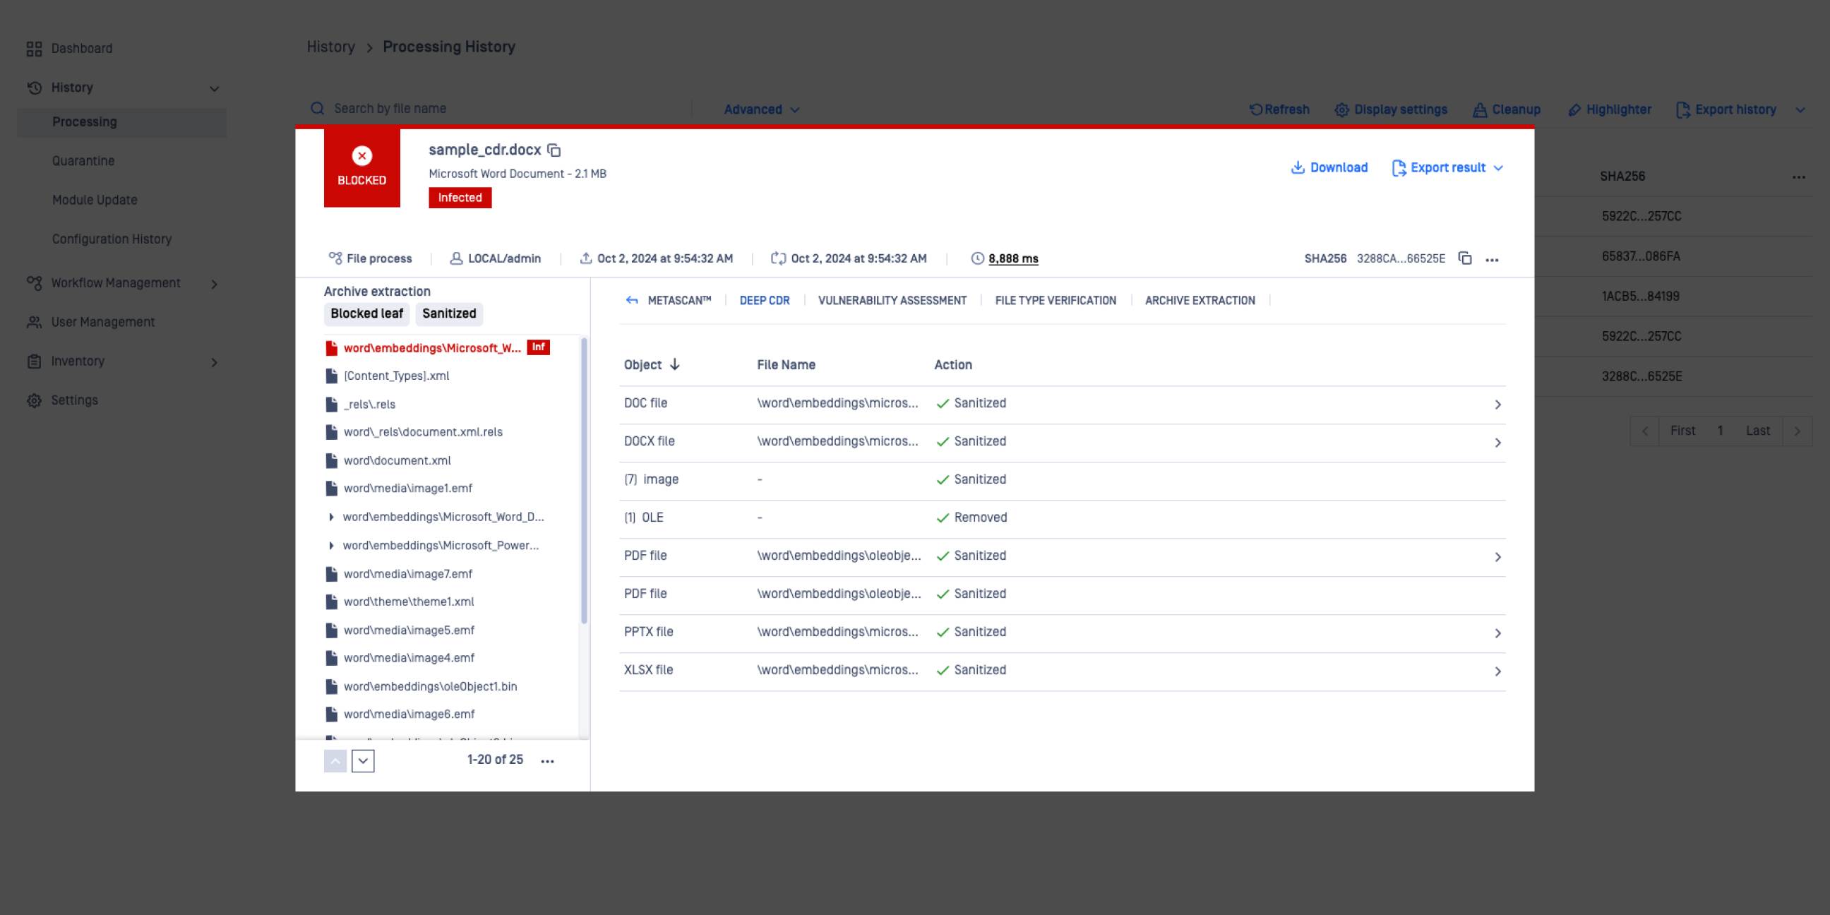Expand the Microsoft_Power embedding tree item

pyautogui.click(x=331, y=546)
